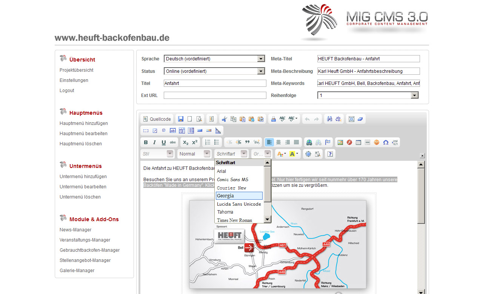483x294 pixels.
Task: Toggle Show Blocks in the editor
Action: point(317,154)
